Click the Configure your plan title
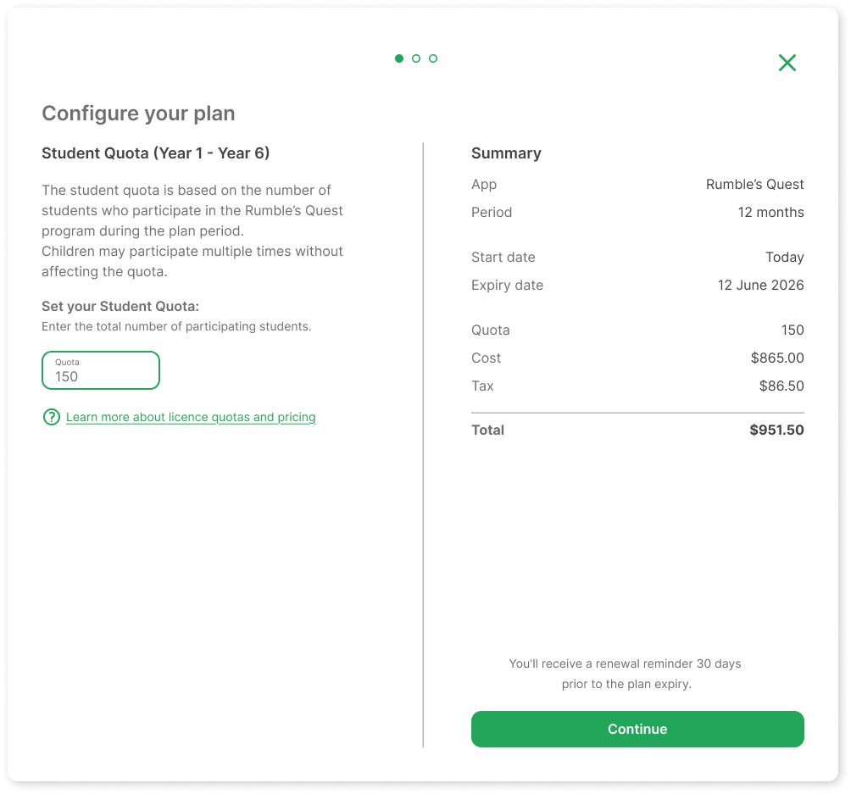Screen dimensions: 851x794 138,114
